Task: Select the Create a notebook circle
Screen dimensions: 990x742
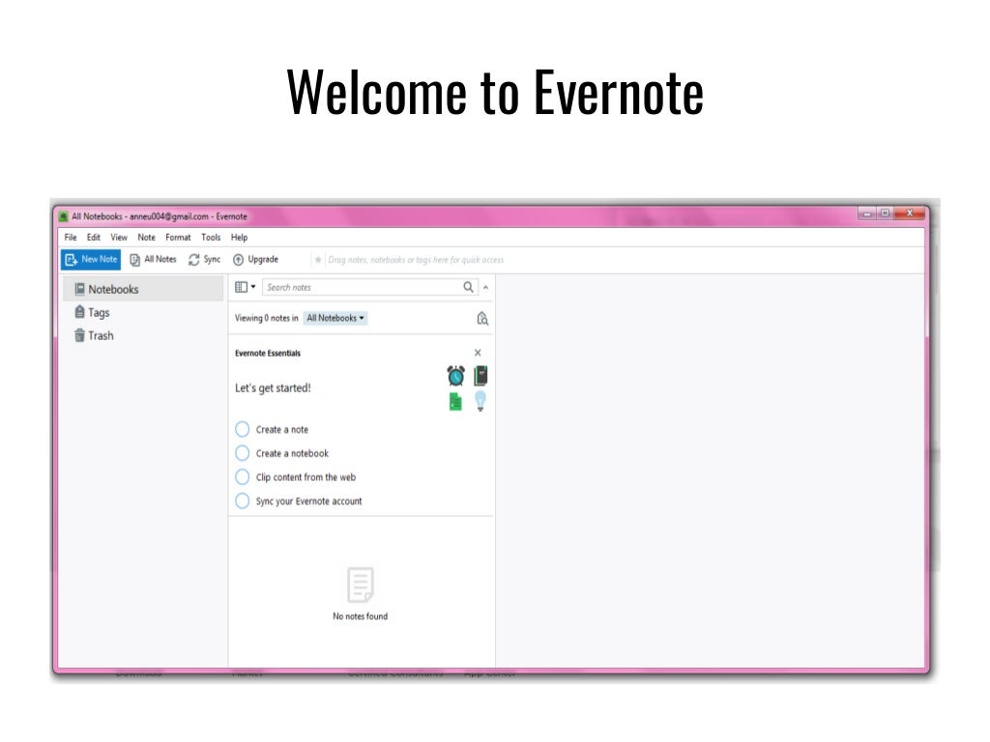Action: 243,453
